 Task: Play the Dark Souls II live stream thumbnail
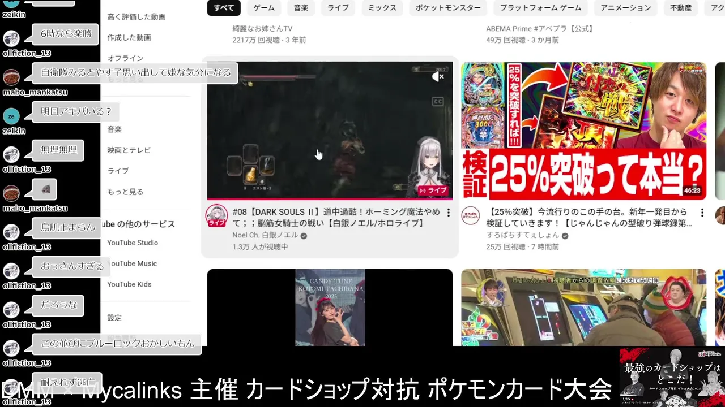[x=330, y=131]
